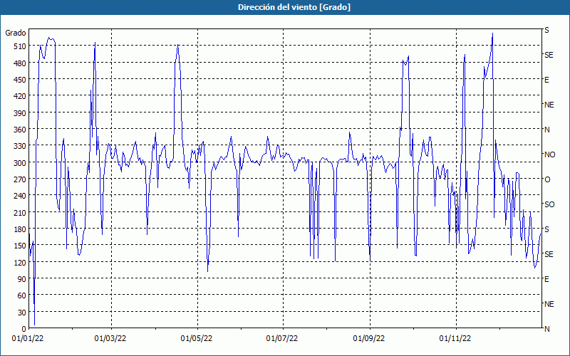The width and height of the screenshot is (570, 356).
Task: Select the 240 axis tick label
Action: coord(20,196)
